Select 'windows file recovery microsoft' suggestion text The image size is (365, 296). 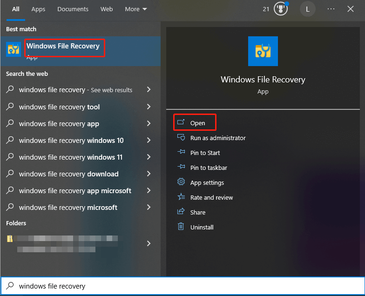tap(68, 208)
